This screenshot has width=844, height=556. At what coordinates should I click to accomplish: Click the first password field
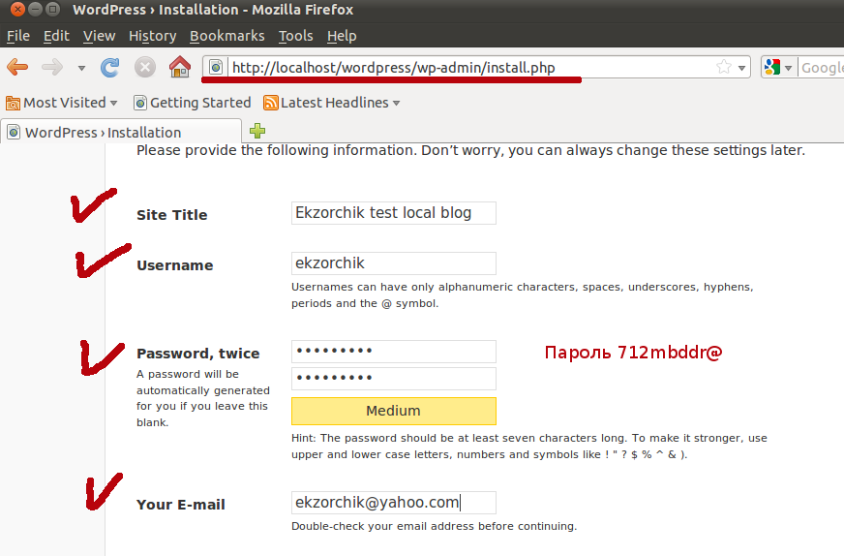[394, 352]
